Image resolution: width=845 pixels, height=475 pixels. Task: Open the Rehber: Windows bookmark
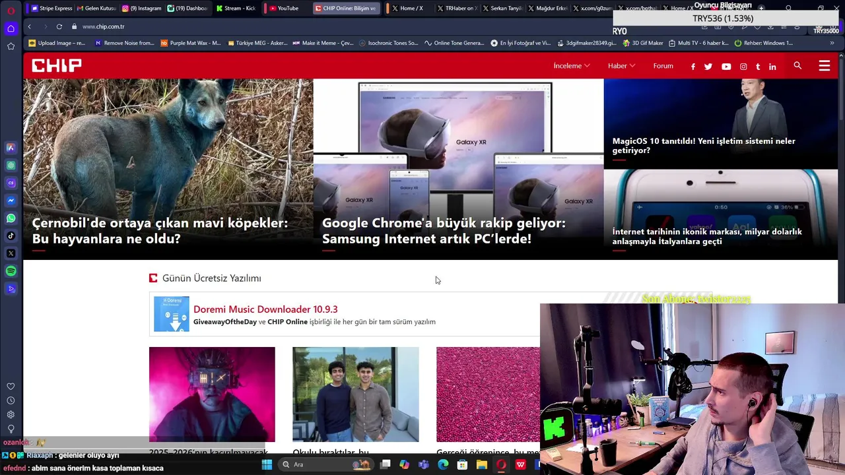pos(763,43)
